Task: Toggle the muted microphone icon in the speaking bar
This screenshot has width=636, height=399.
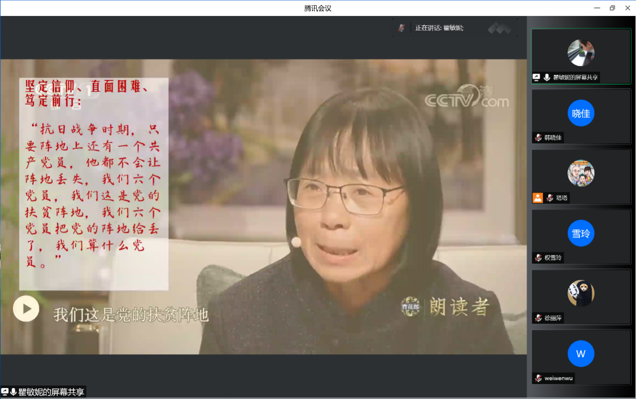Action: (x=401, y=28)
